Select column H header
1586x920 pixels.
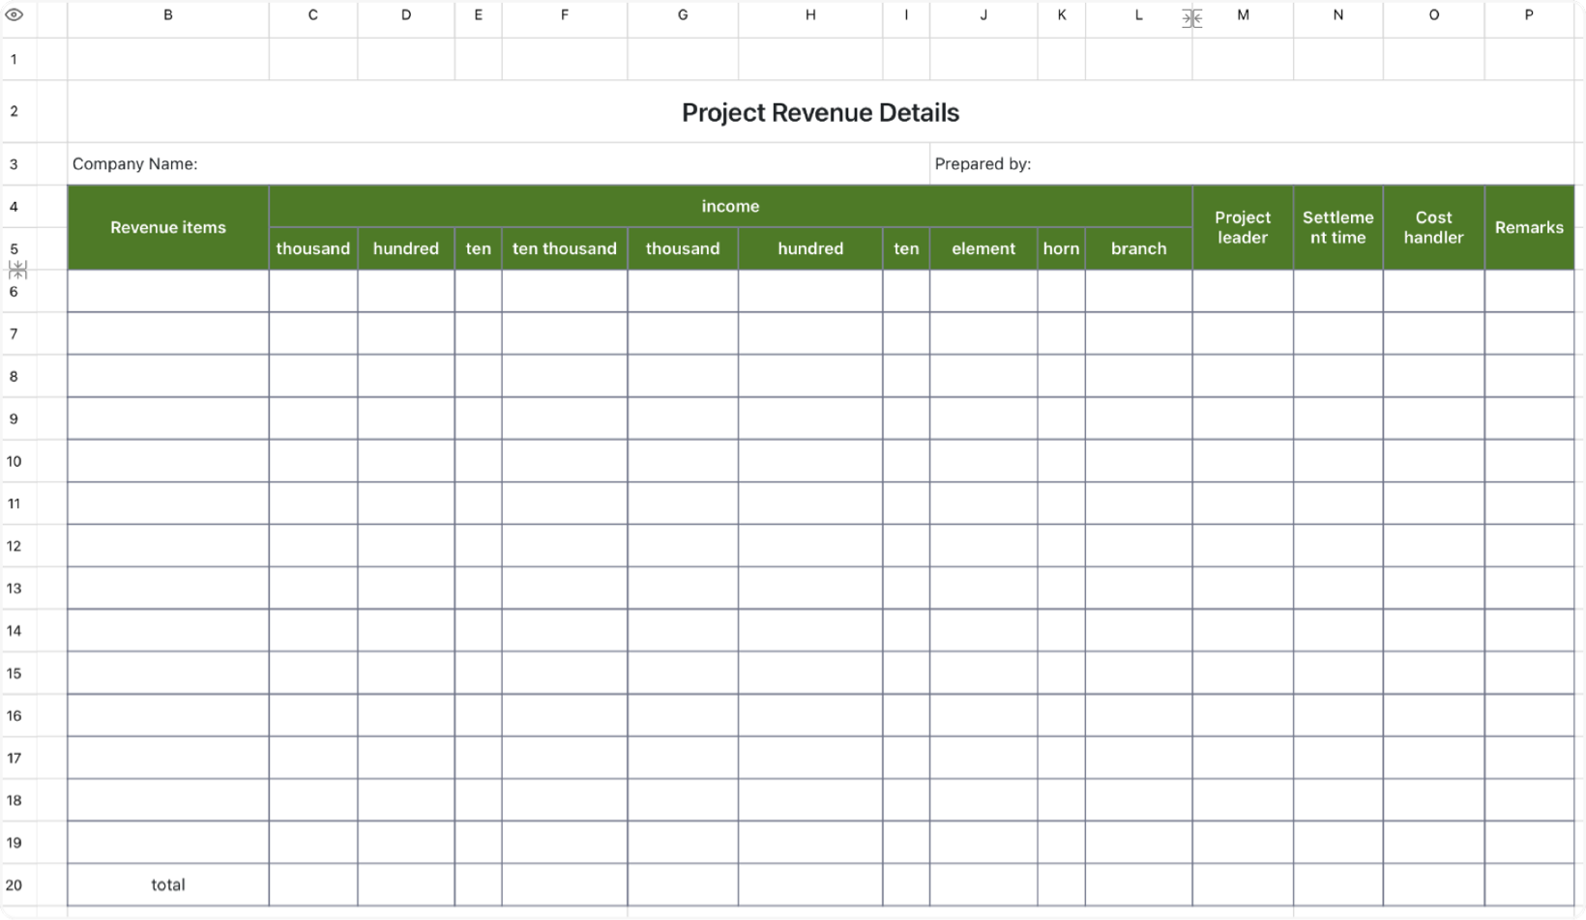tap(810, 15)
